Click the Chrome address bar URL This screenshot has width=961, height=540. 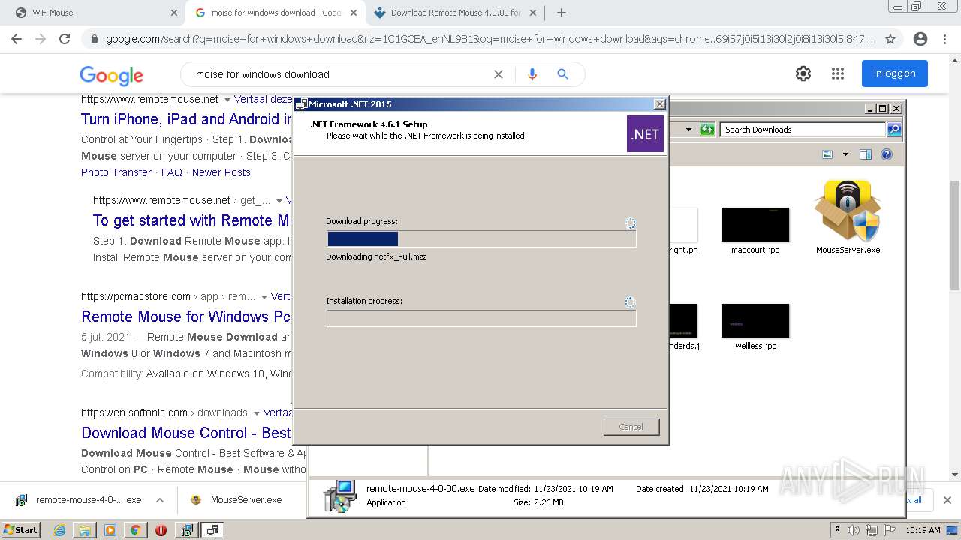tap(490, 39)
